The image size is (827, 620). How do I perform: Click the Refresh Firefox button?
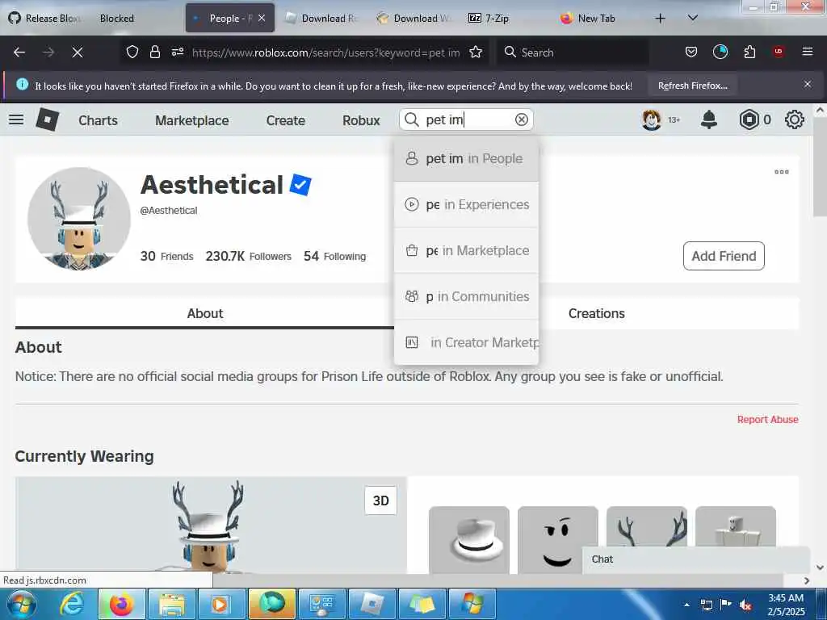(x=692, y=86)
